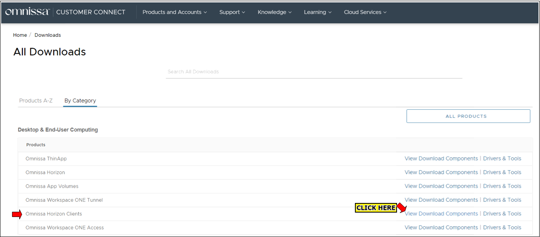Image resolution: width=540 pixels, height=237 pixels.
Task: View Download Components for App Volumes
Action: (441, 186)
